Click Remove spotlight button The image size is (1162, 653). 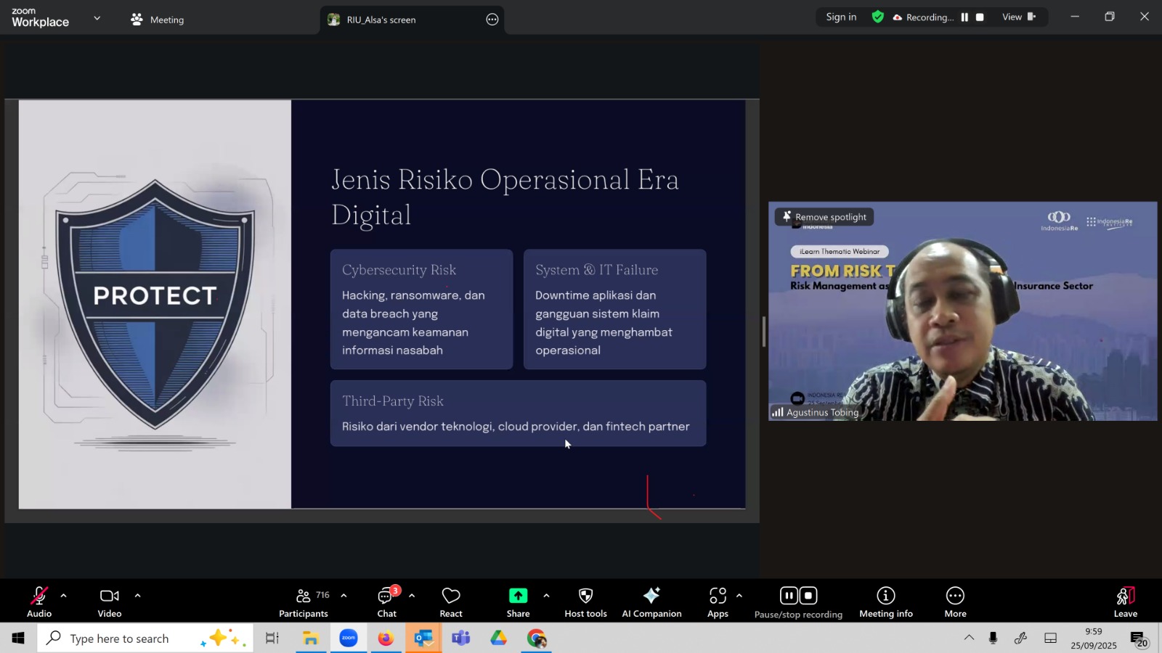[x=824, y=217]
